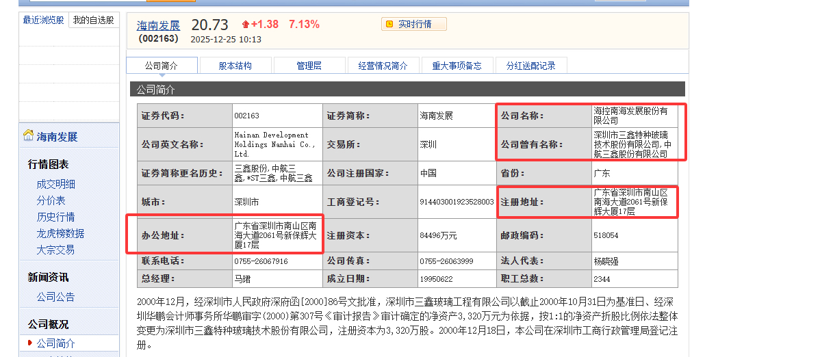Click the 公司概况 sidebar section heading
Screen dimensions: 833x357
tap(48, 324)
